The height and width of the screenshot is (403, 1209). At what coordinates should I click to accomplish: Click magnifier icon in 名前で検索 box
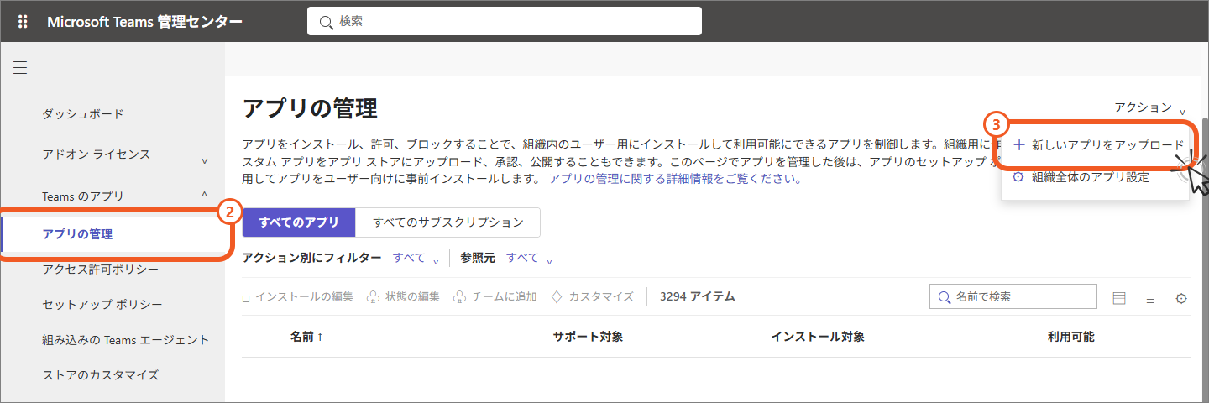(x=945, y=297)
